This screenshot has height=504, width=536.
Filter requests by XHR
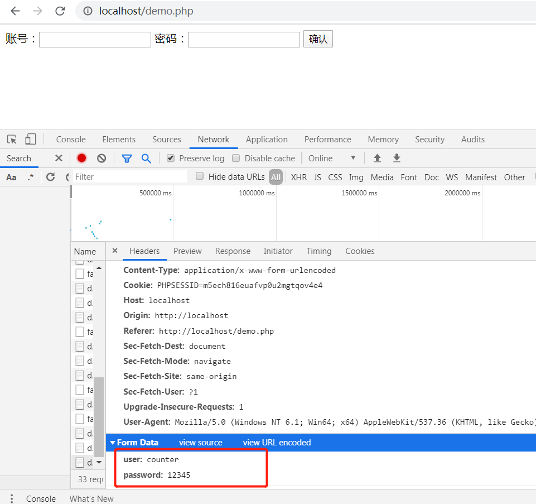pos(299,177)
